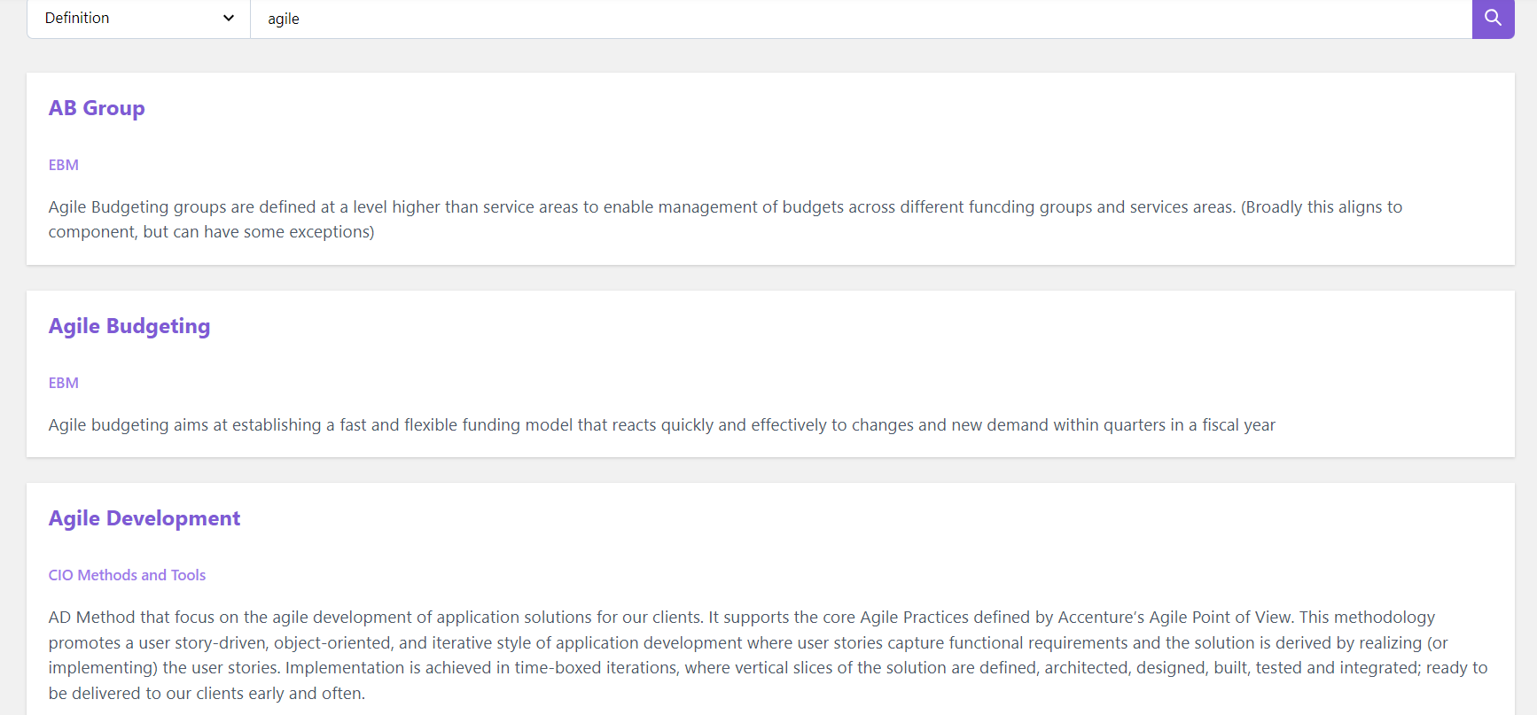The height and width of the screenshot is (715, 1537).
Task: Click the text 'component, but can have some exceptions)'
Action: tap(211, 232)
